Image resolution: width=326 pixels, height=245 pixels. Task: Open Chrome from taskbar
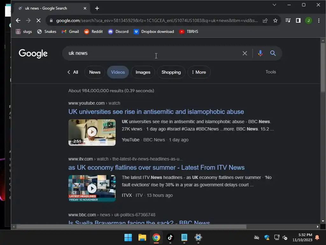[156, 237]
